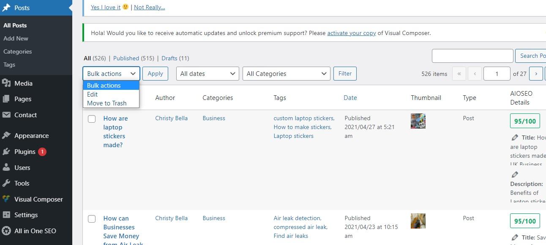Click the Appearance paintbrush icon

pos(6,136)
